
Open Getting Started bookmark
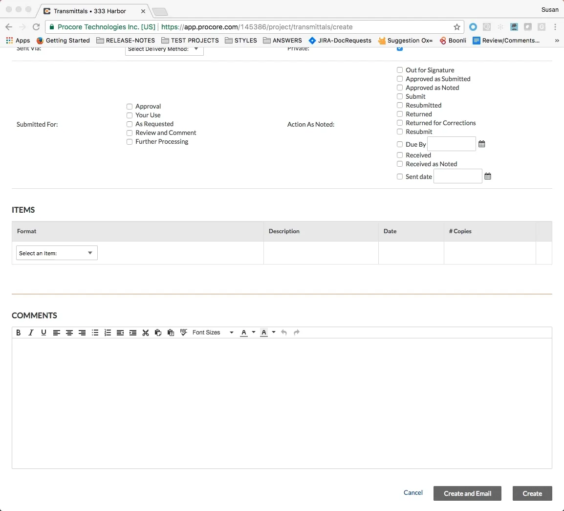pyautogui.click(x=63, y=40)
